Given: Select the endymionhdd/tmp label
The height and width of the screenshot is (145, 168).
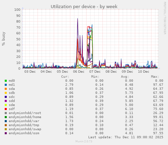Looking at the screenshot, I should coord(24,125).
